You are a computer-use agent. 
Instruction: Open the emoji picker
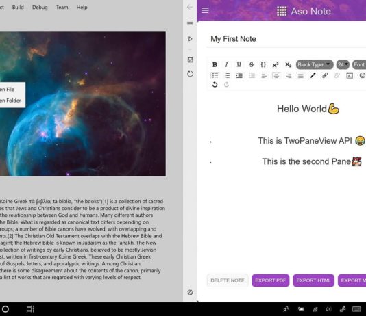click(363, 75)
